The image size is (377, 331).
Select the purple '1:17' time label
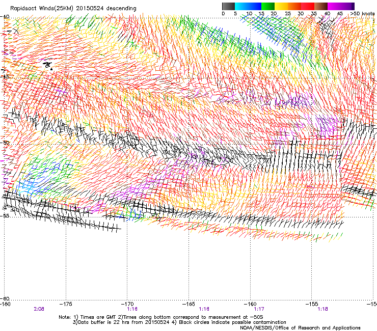[x=259, y=309]
